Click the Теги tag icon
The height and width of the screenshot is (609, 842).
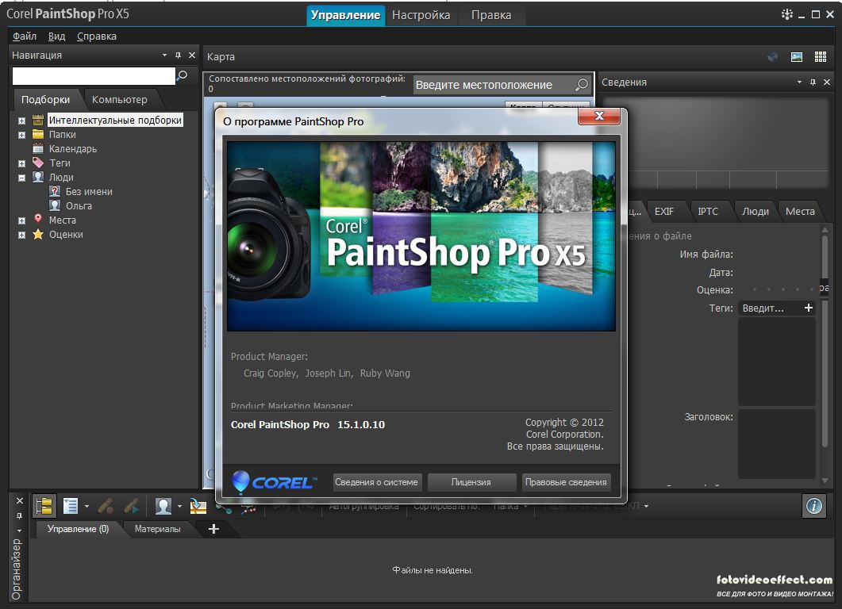38,163
